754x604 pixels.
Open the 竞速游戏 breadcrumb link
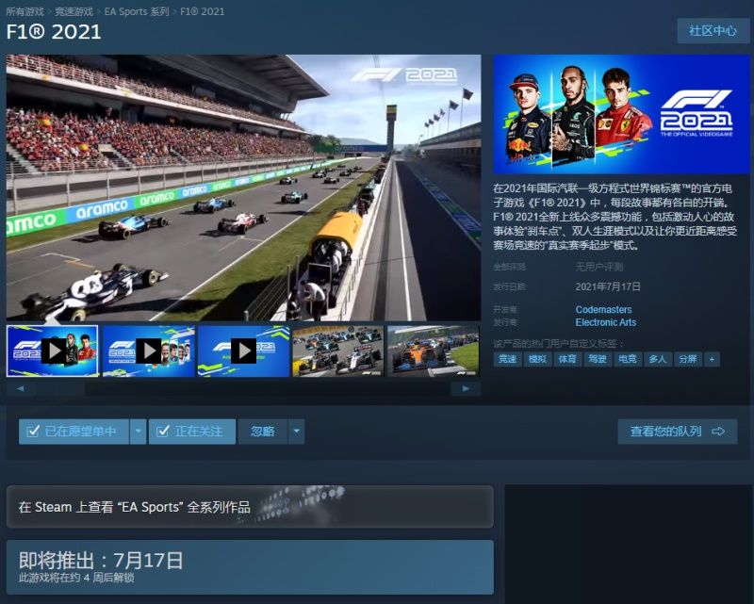click(74, 11)
